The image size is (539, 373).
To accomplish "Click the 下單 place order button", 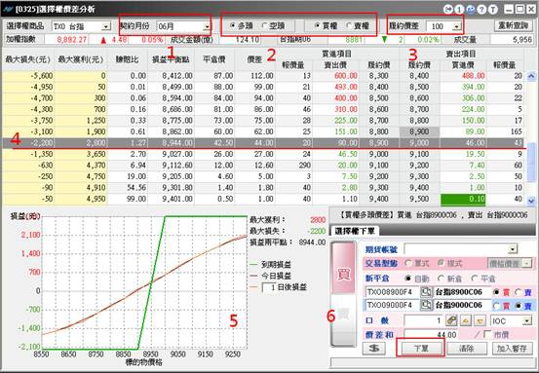I will tap(421, 349).
